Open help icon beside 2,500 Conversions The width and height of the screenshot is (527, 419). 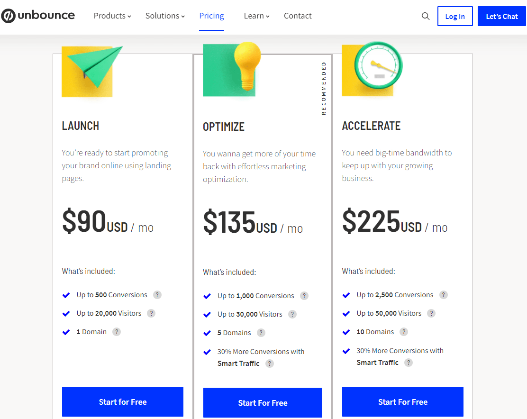[444, 295]
